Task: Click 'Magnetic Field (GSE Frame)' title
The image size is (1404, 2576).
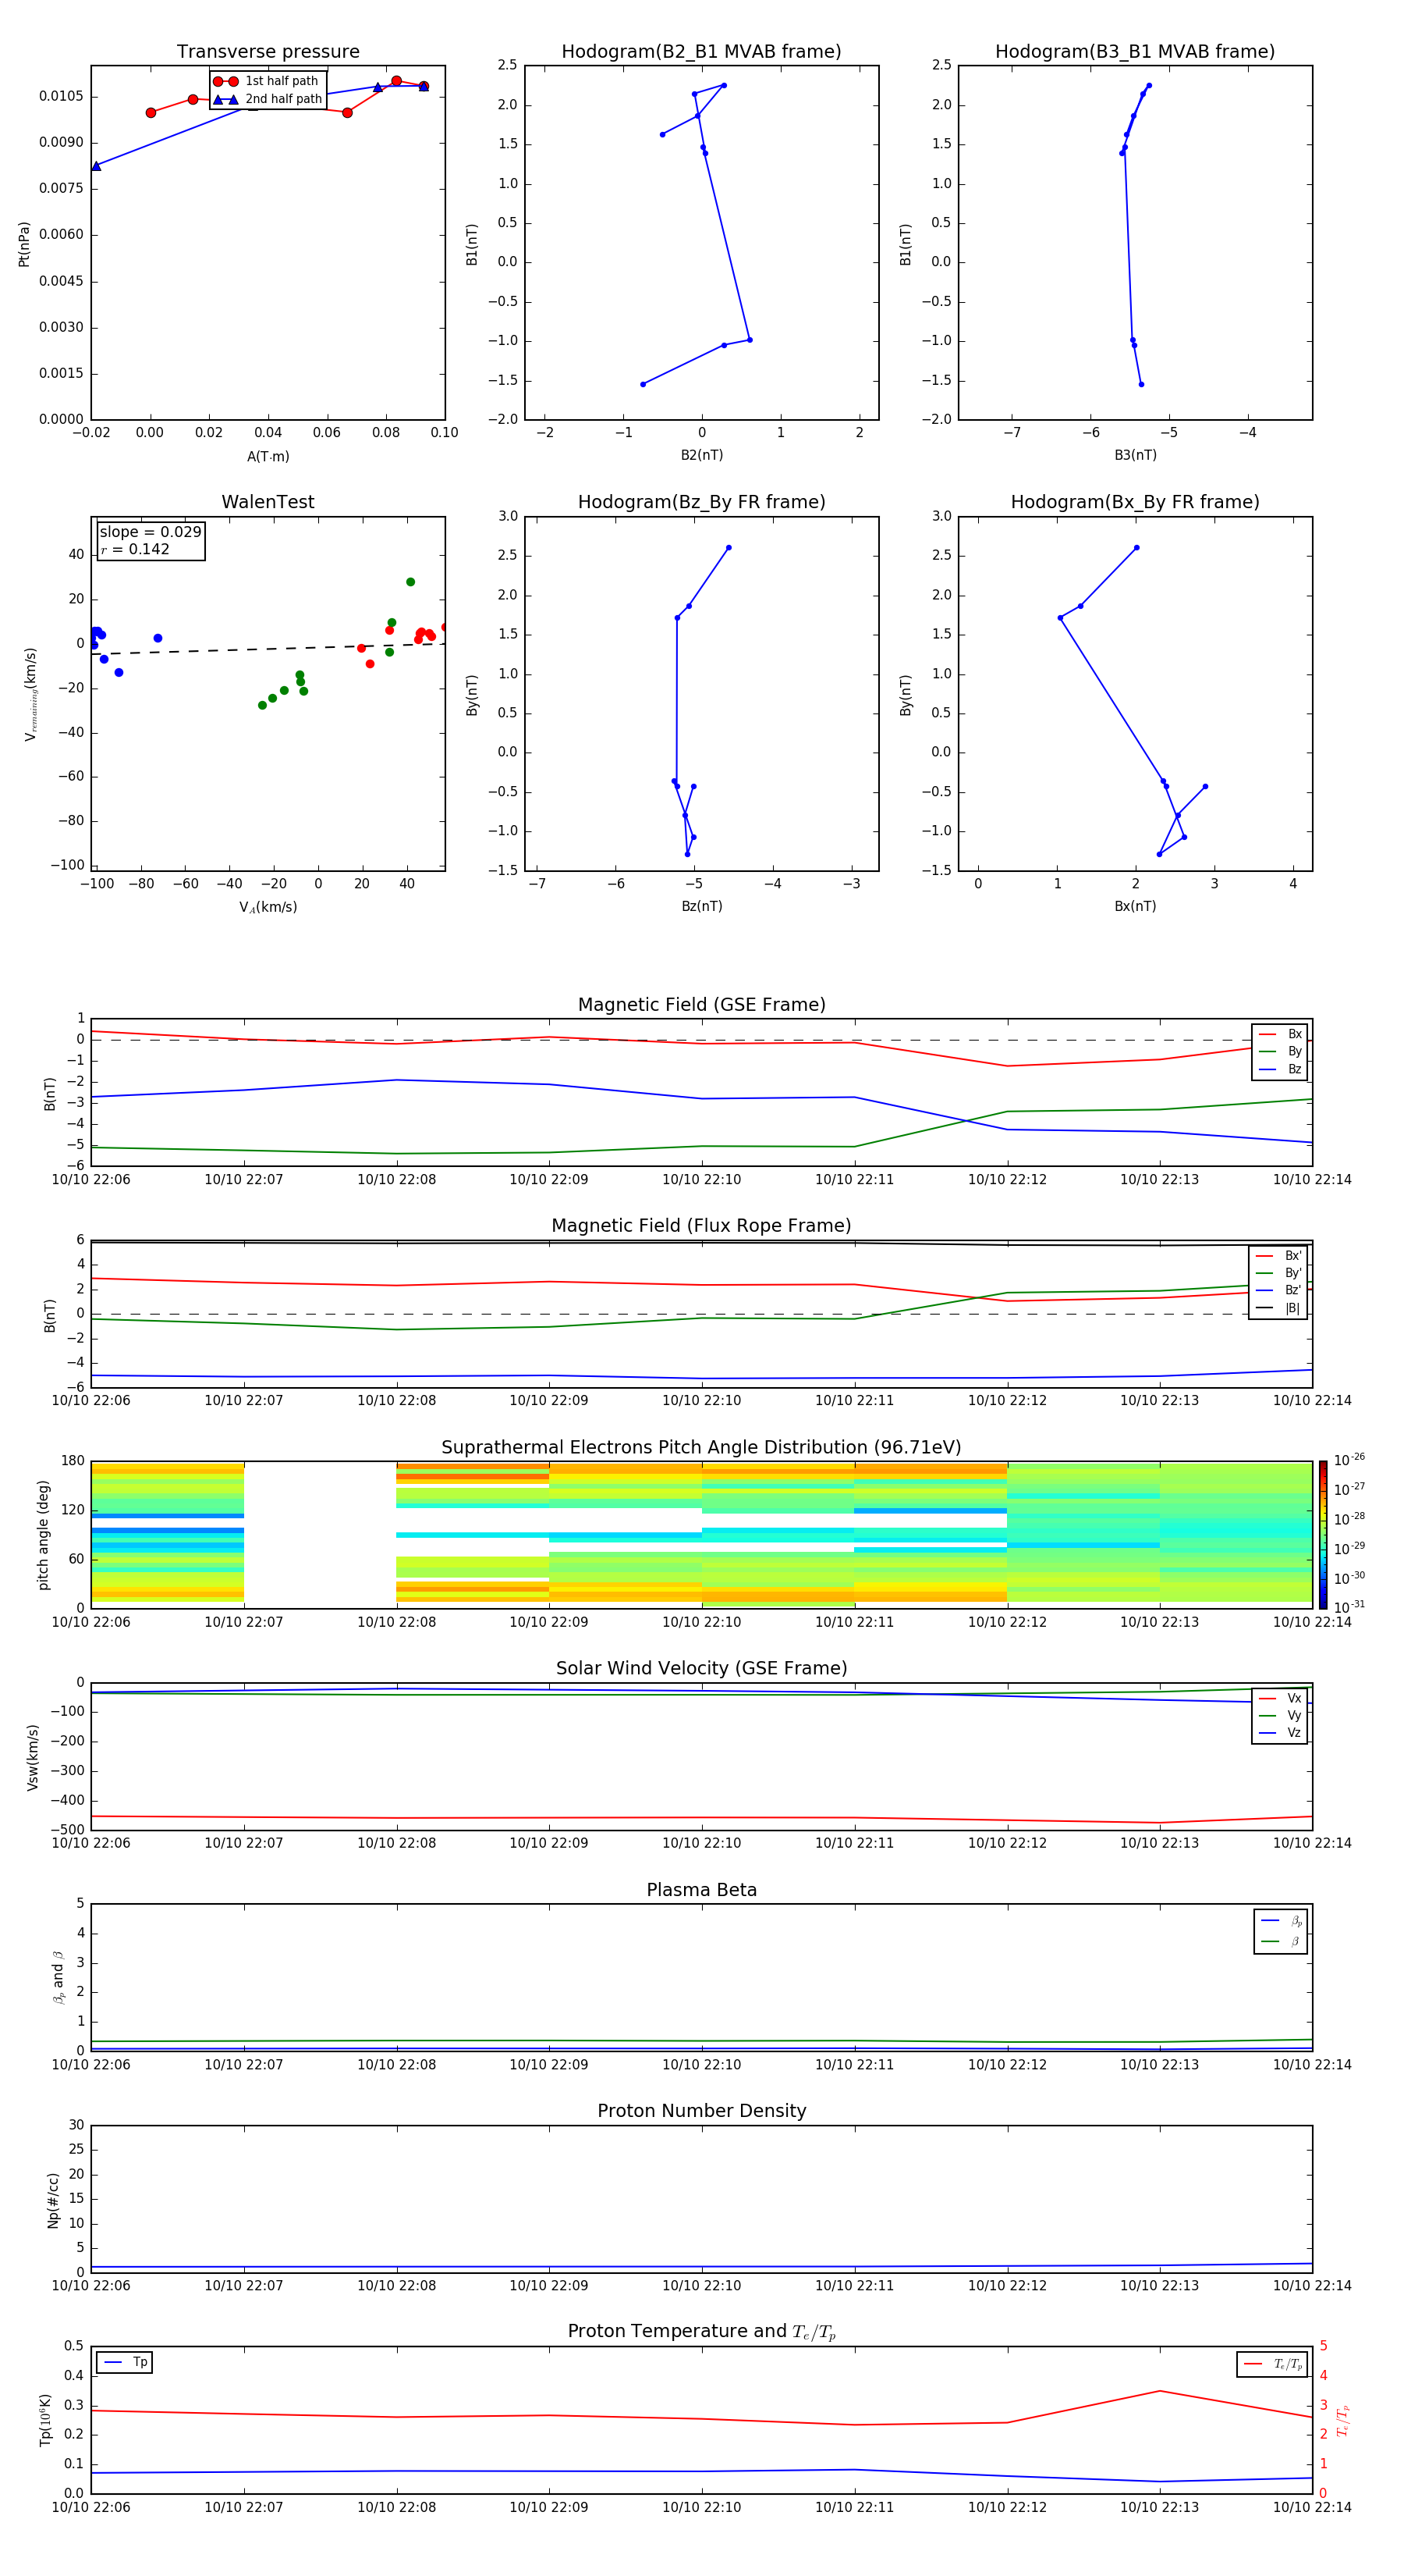Action: pos(701,1005)
